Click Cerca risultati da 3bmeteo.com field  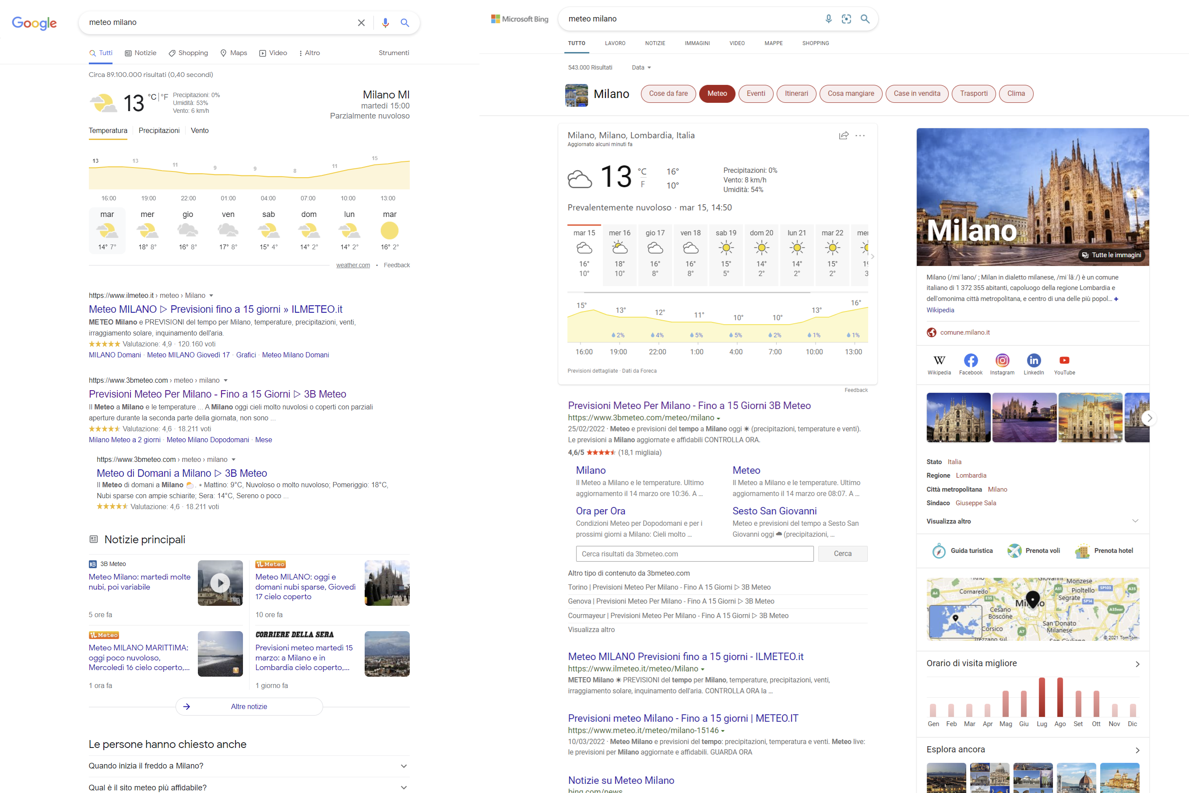click(x=694, y=554)
